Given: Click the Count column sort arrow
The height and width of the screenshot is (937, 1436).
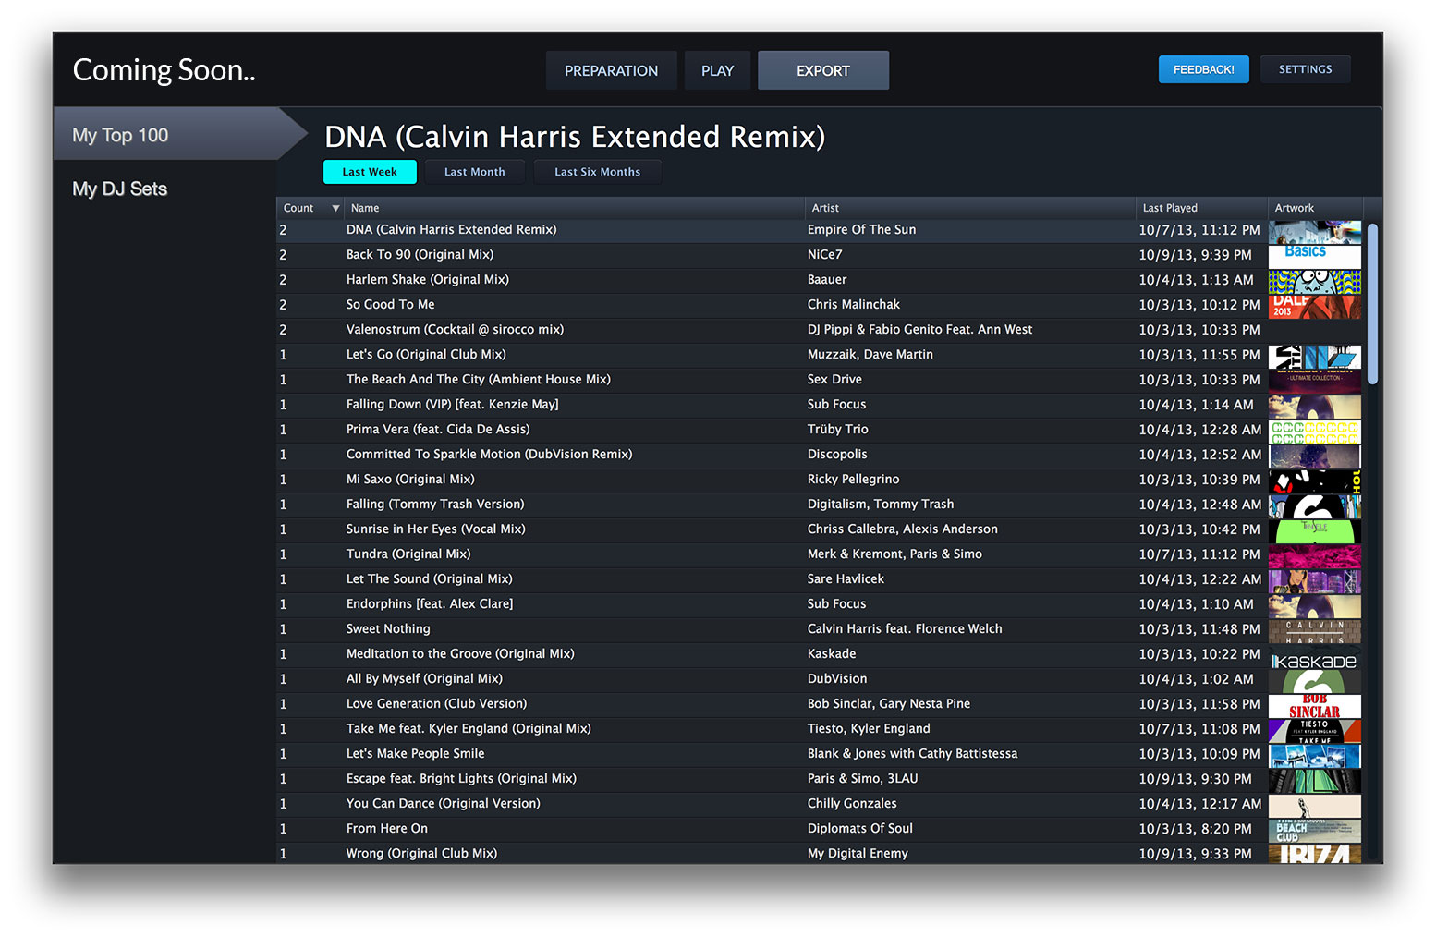Looking at the screenshot, I should click(335, 208).
